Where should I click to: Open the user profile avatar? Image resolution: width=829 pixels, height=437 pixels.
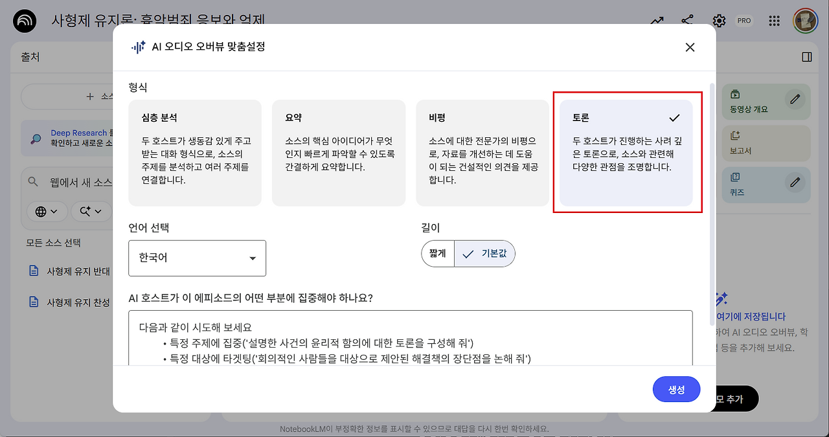point(805,21)
